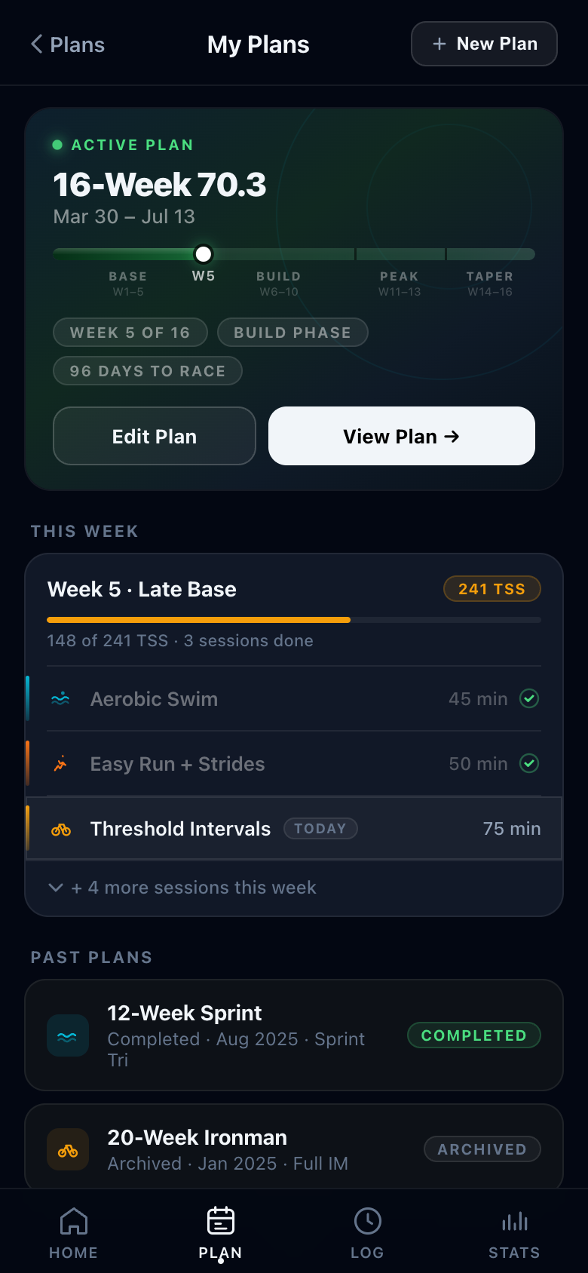Open the Home tab icon
Image resolution: width=588 pixels, height=1273 pixels.
click(73, 1221)
